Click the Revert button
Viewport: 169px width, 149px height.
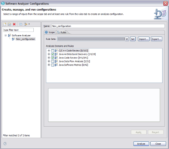156,132
